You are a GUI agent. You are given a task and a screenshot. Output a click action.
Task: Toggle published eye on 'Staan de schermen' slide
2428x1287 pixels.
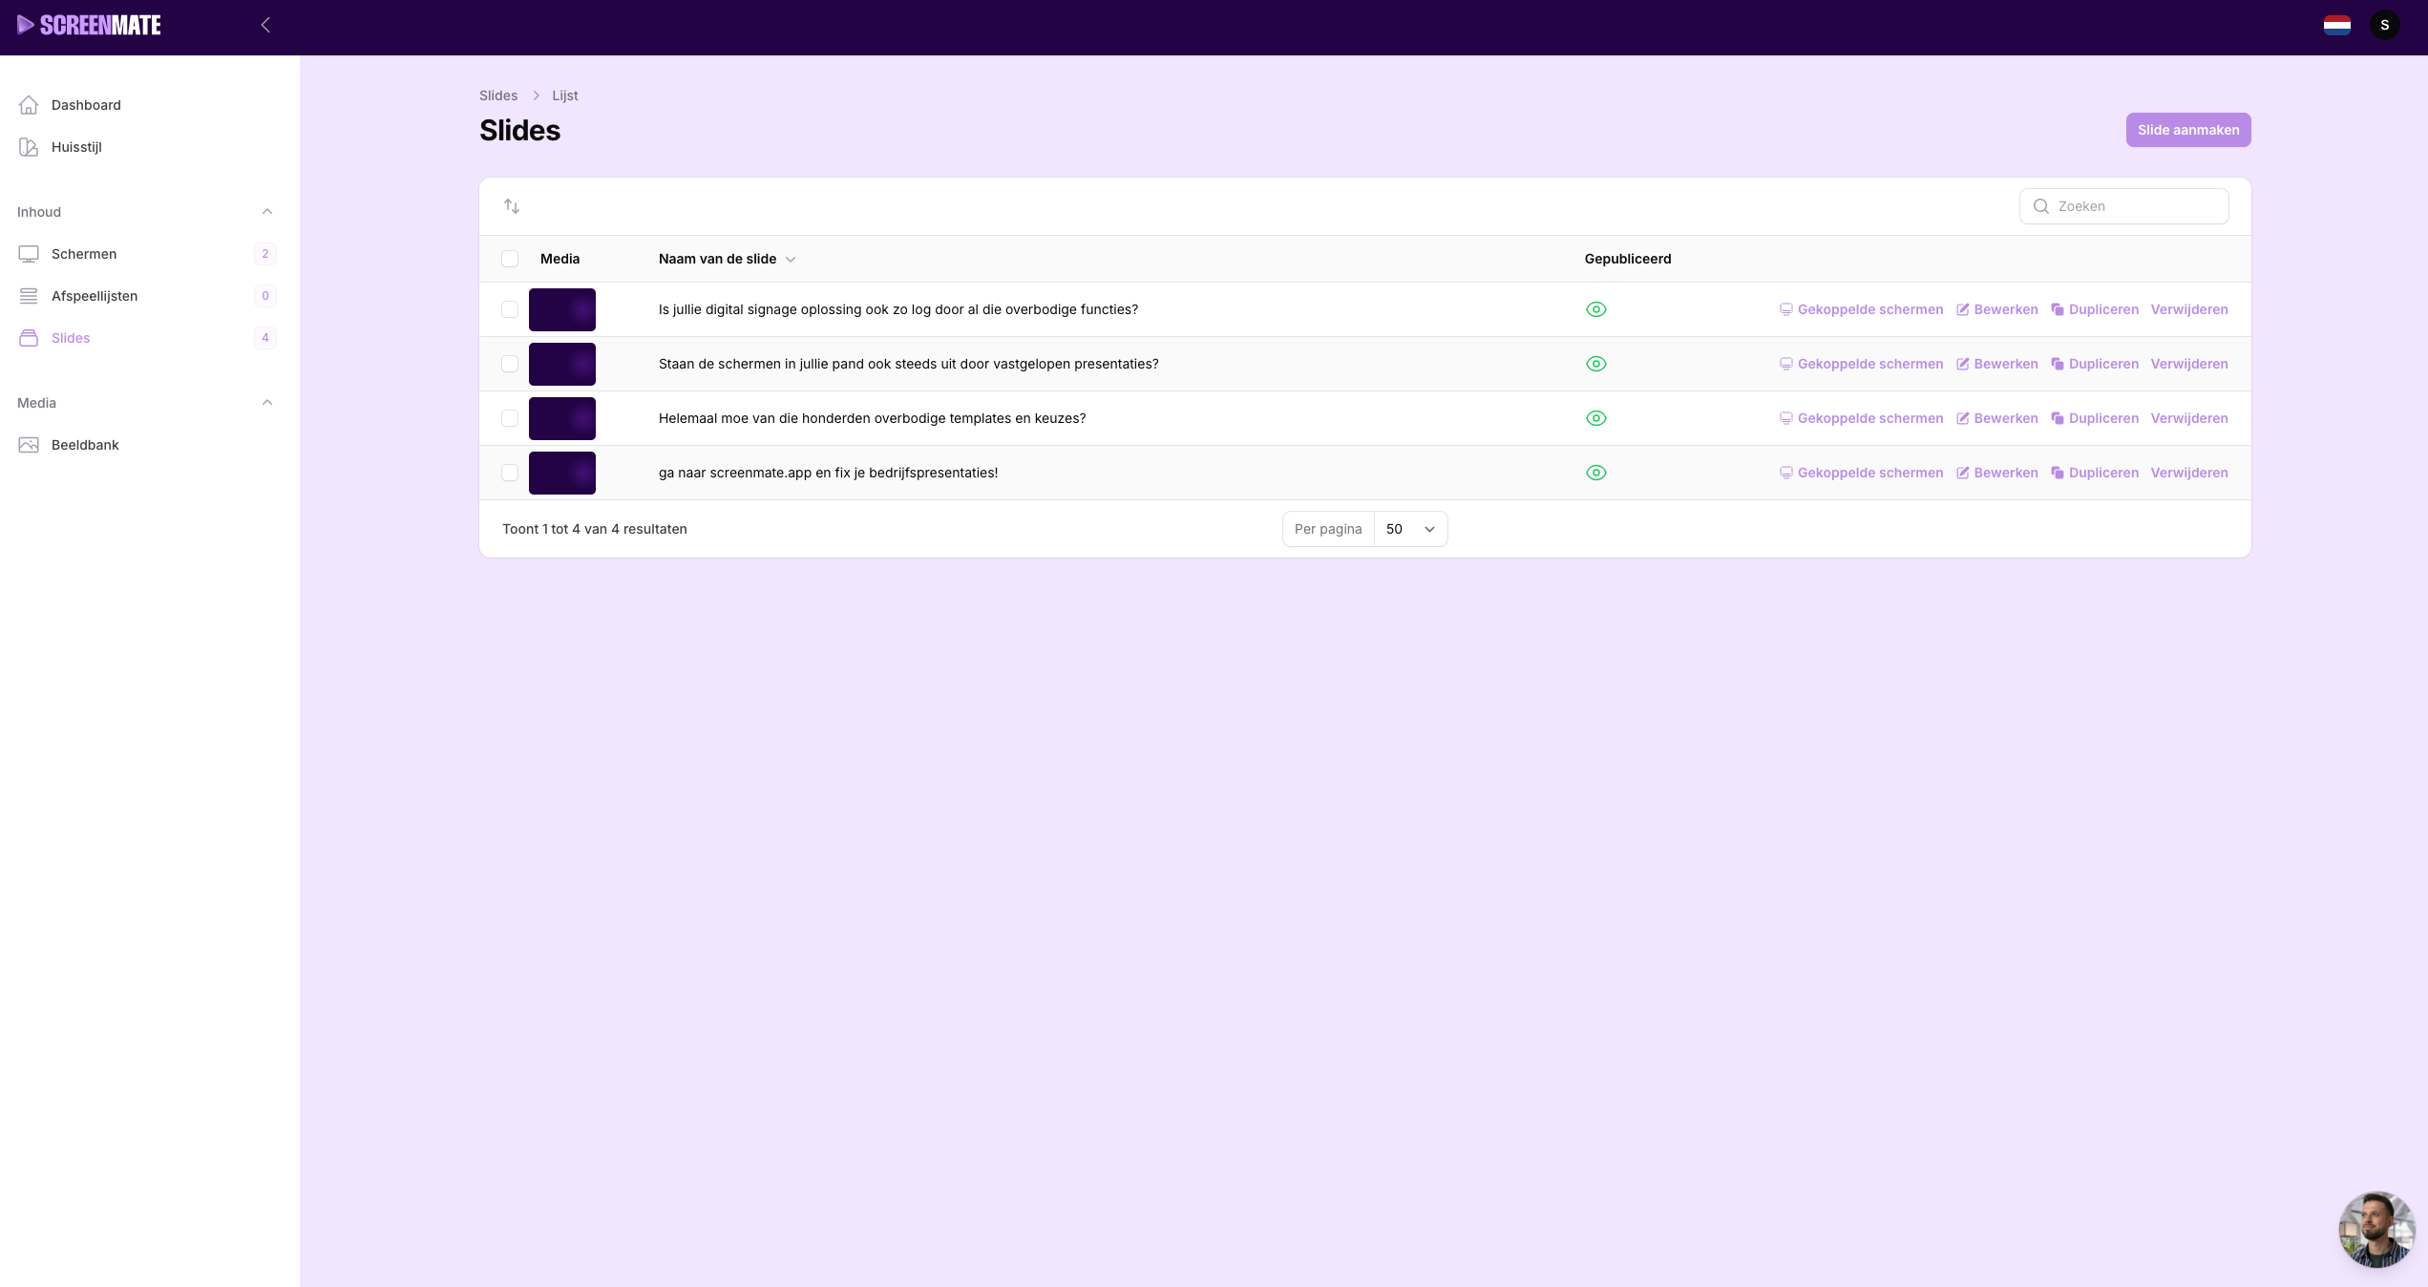pyautogui.click(x=1595, y=364)
